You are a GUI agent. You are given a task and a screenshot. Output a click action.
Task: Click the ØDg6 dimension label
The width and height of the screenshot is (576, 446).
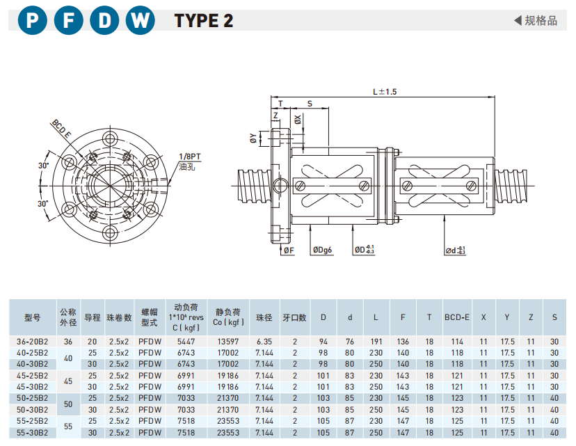[x=322, y=250]
